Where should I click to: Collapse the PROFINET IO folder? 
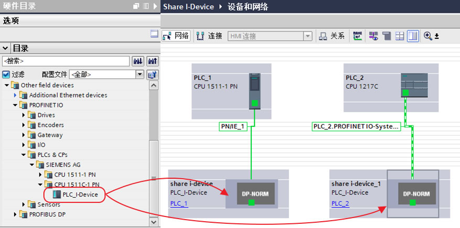(x=15, y=105)
